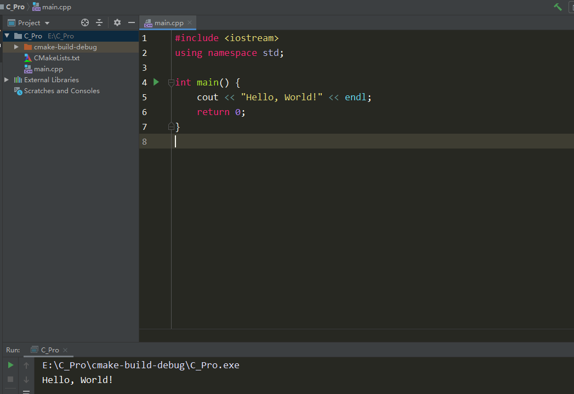Locate current file with crosshair icon
The image size is (574, 394).
coord(85,22)
